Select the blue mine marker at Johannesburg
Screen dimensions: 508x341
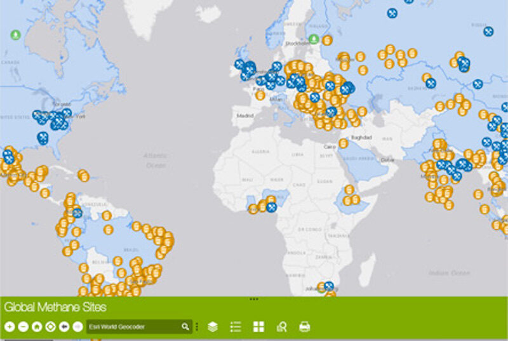(x=329, y=286)
